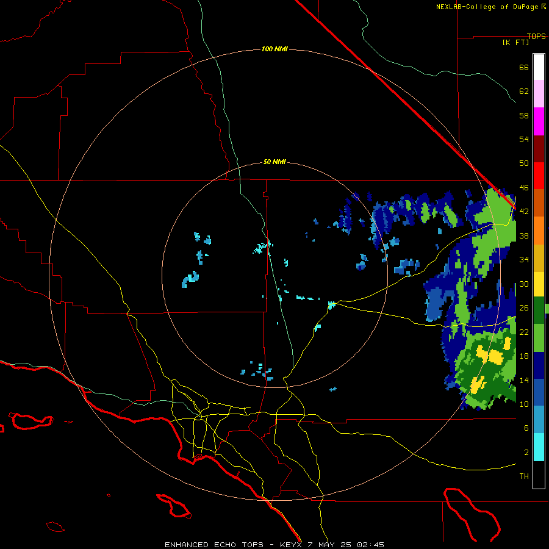Click the 30 legend value
549x549 pixels.
coord(524,284)
